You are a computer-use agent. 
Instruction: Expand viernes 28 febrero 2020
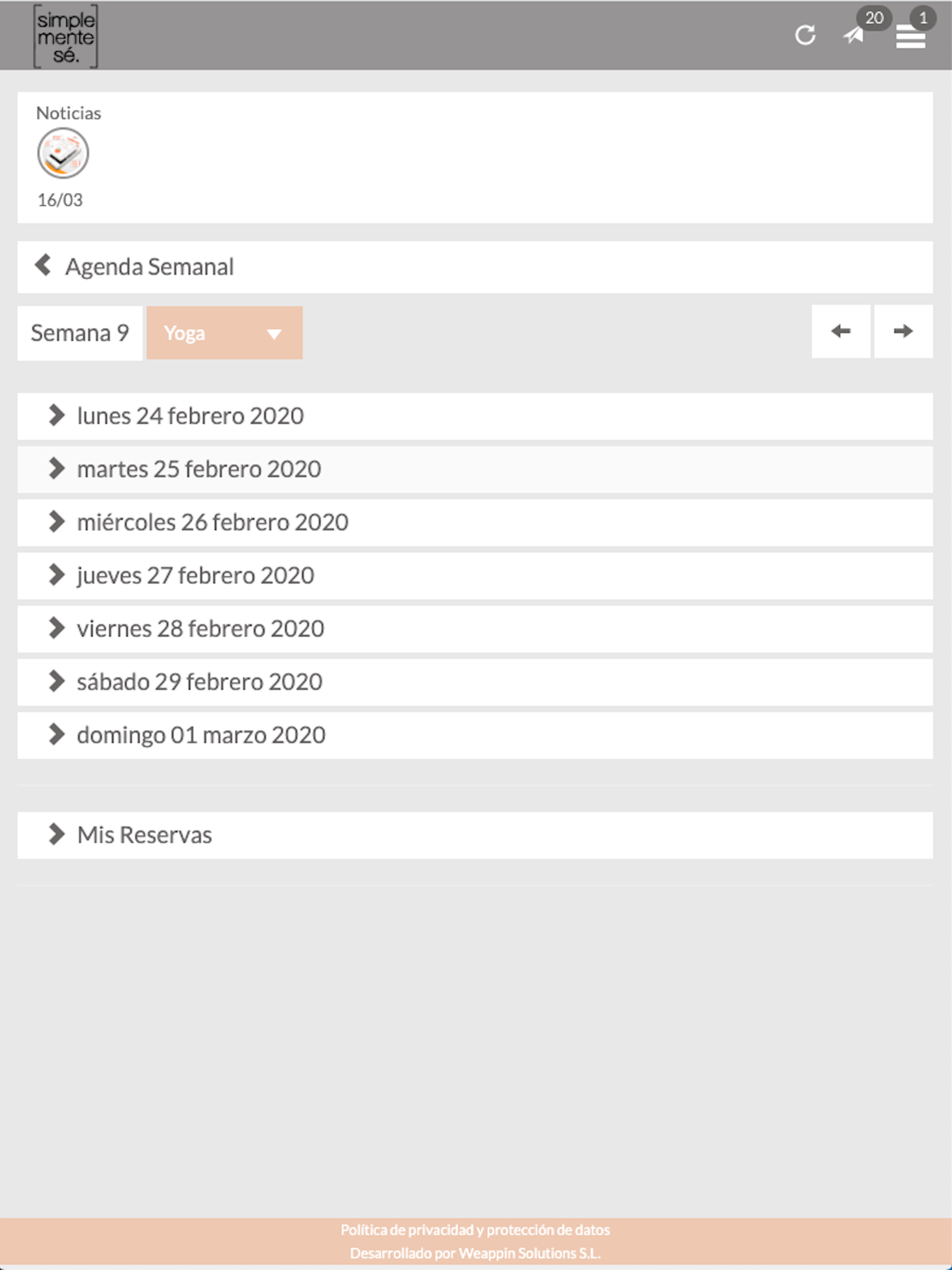[475, 629]
